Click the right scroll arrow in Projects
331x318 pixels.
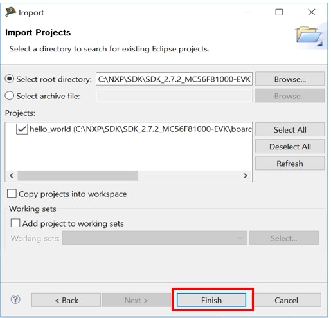tap(246, 176)
